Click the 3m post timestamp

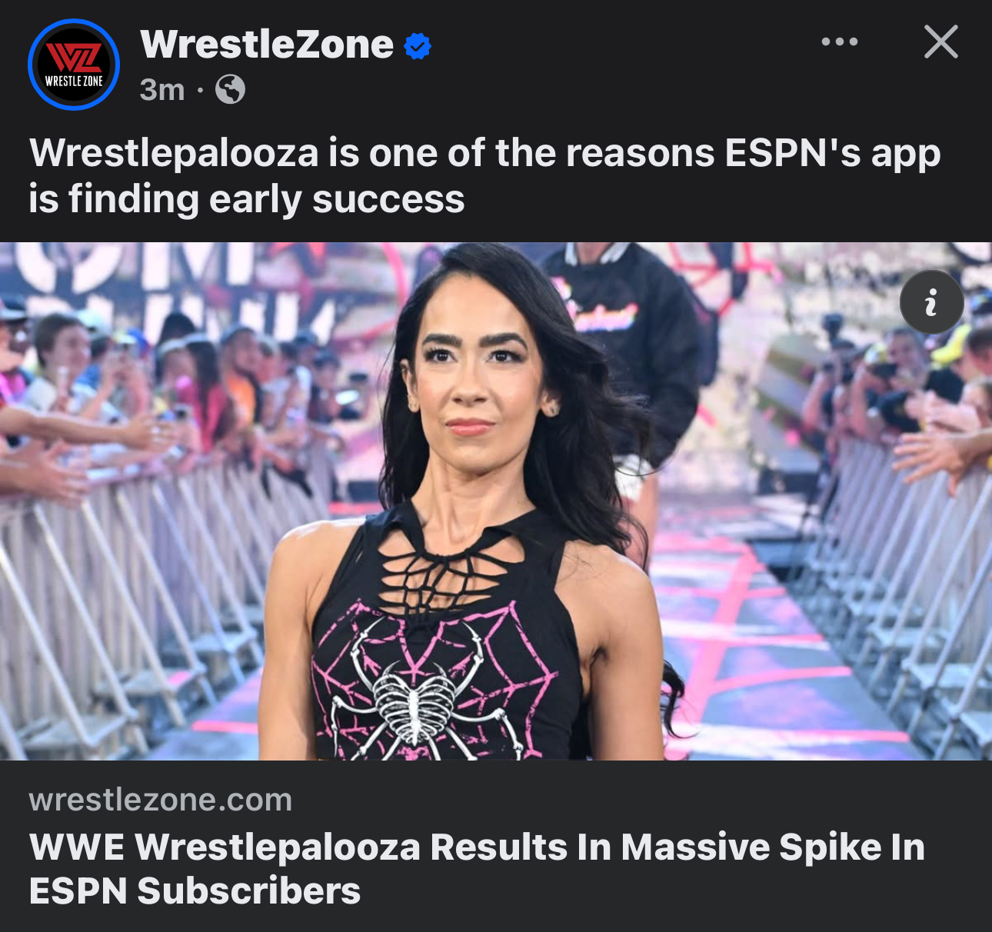click(x=162, y=90)
